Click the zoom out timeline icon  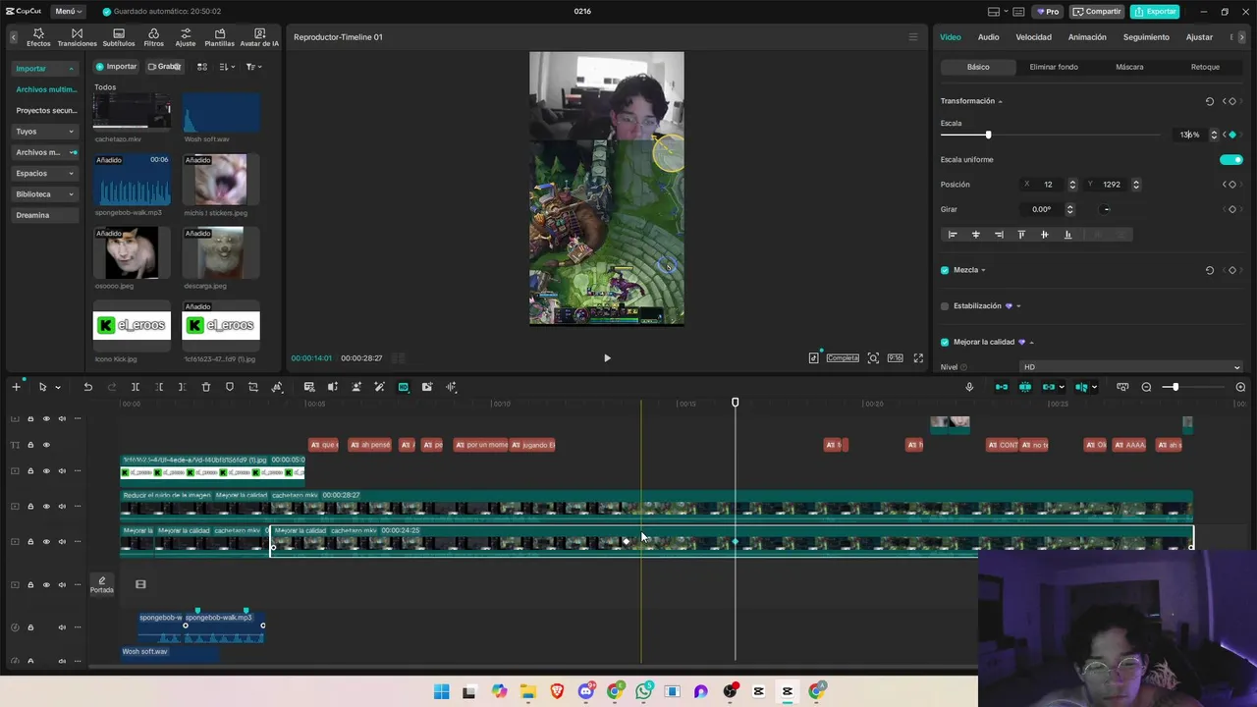tap(1146, 387)
